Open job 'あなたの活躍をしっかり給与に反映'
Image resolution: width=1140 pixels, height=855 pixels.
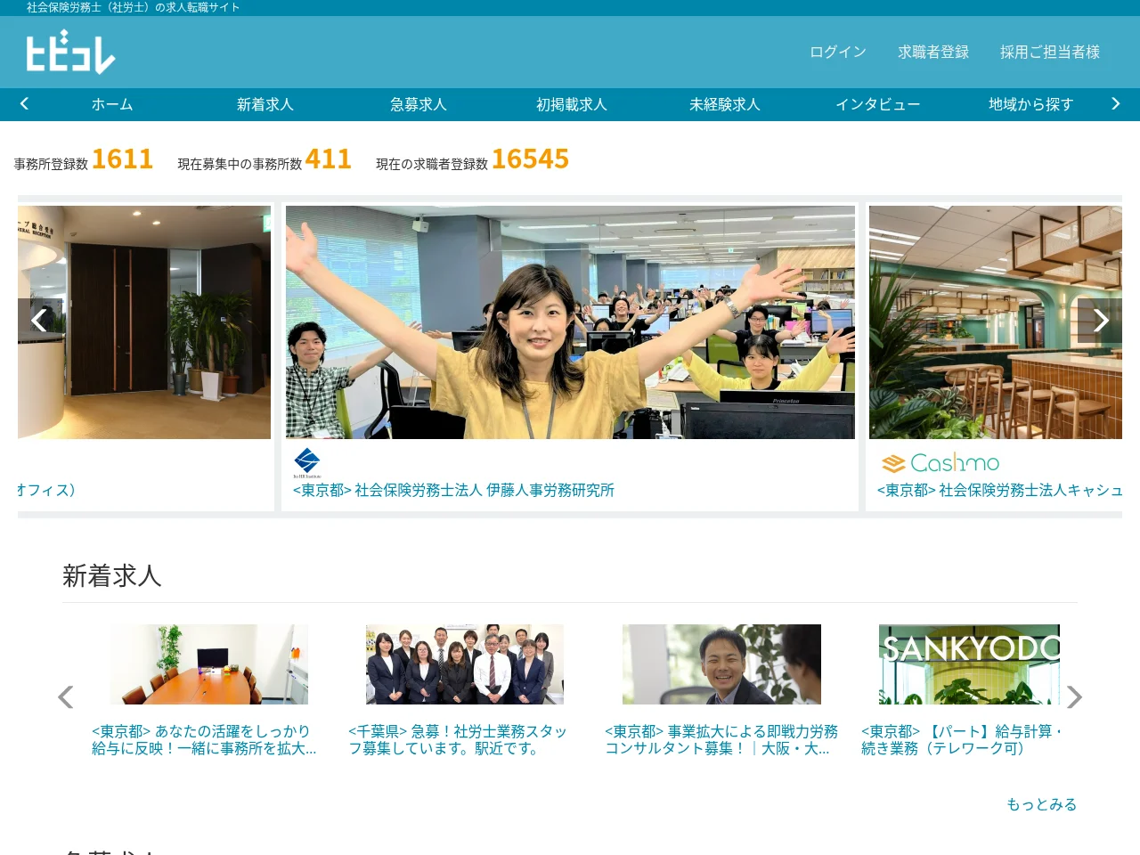[x=204, y=739]
